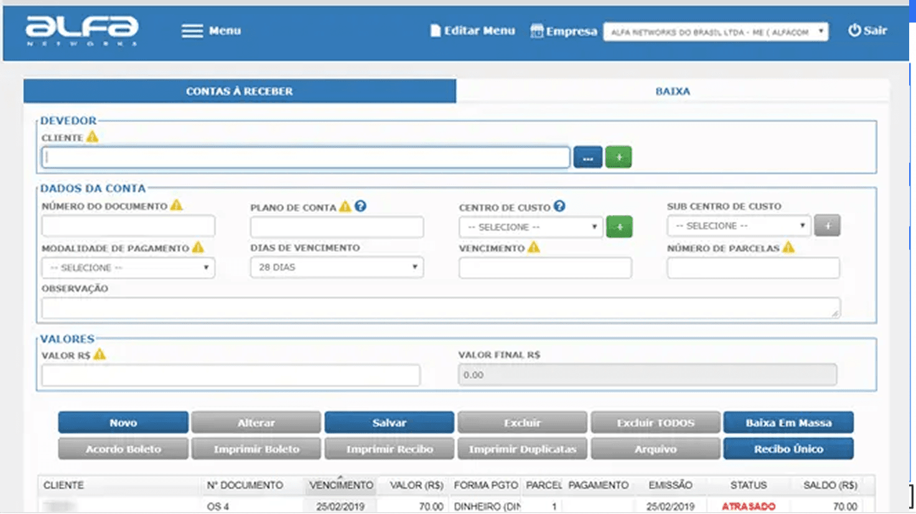Click help icon next to Plano de Conta
Image resolution: width=916 pixels, height=514 pixels.
click(x=360, y=206)
